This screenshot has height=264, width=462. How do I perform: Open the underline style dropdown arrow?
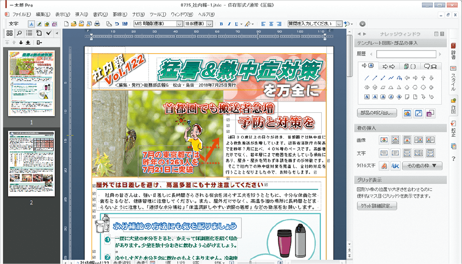[x=241, y=24]
